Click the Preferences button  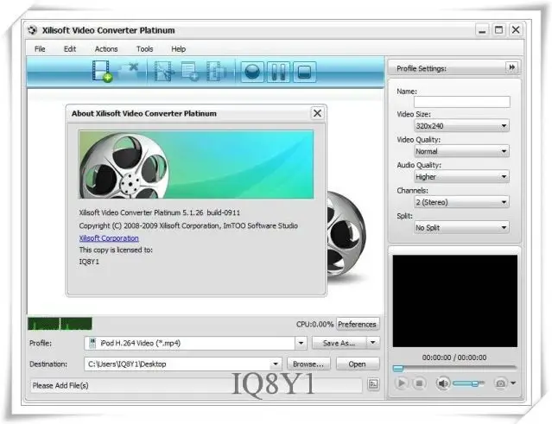click(x=358, y=324)
